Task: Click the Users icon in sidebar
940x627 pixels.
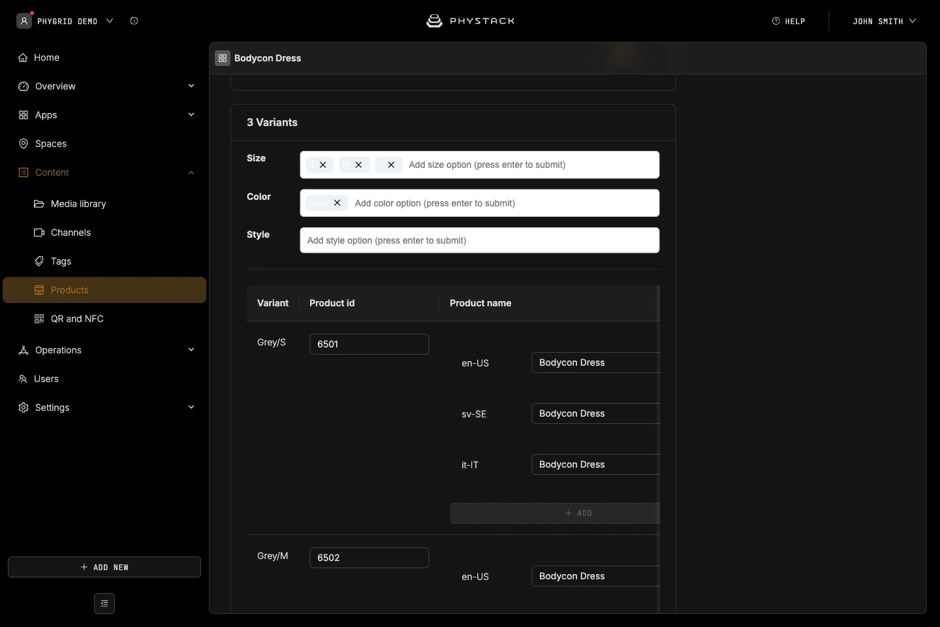Action: [x=23, y=379]
